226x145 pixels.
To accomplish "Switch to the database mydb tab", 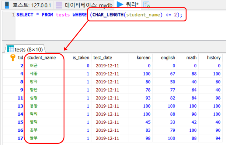I will click(84, 5).
